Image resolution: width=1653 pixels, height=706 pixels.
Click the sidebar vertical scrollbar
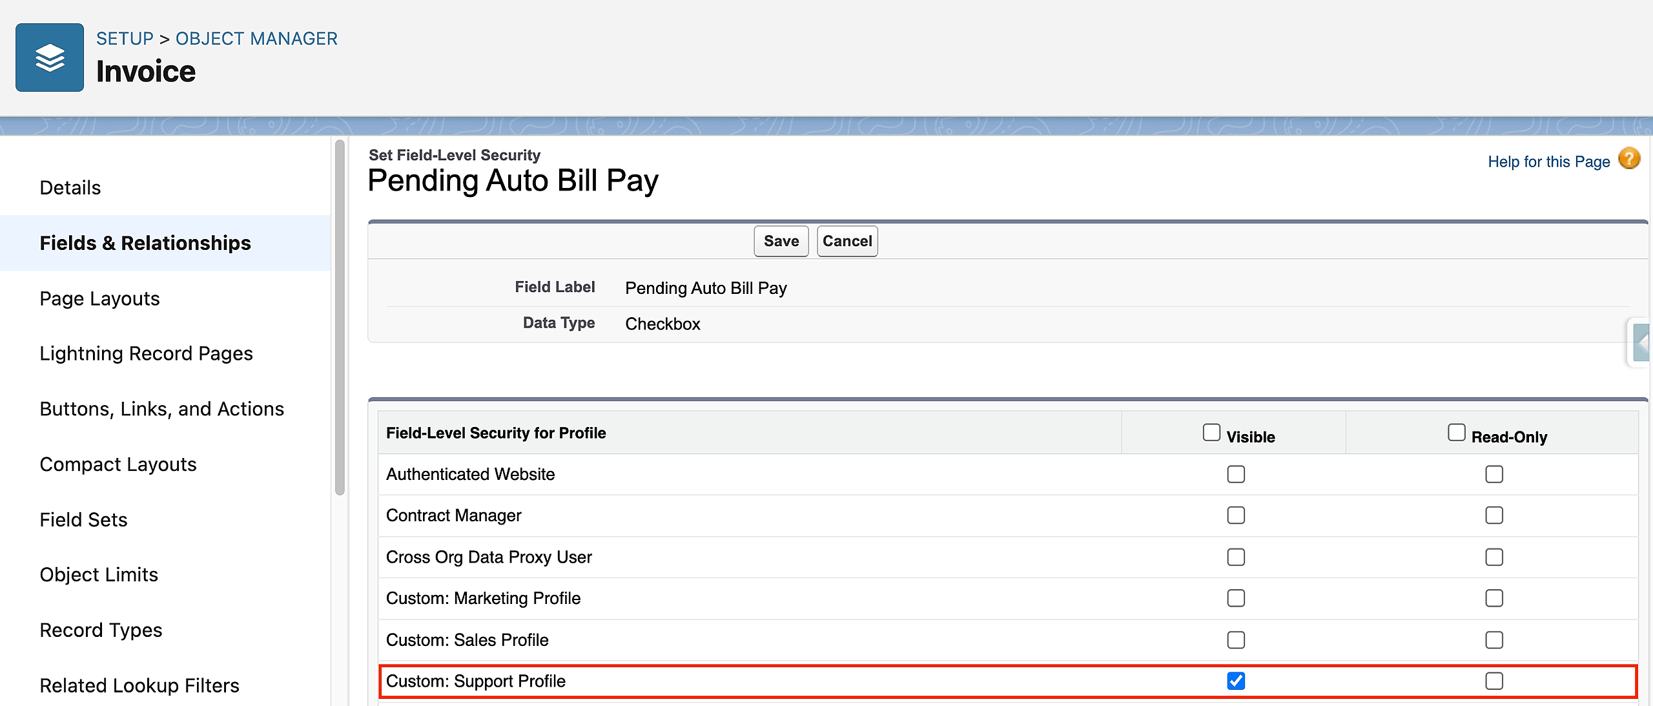[x=340, y=317]
